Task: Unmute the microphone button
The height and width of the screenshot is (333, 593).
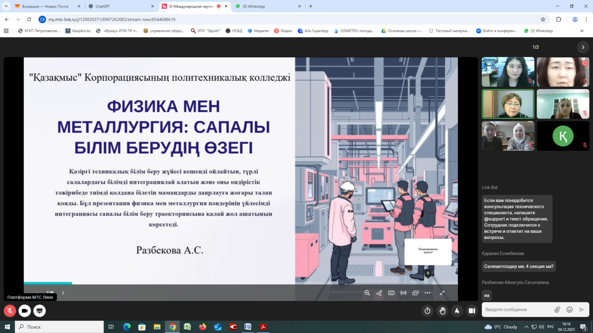Action: click(10, 311)
